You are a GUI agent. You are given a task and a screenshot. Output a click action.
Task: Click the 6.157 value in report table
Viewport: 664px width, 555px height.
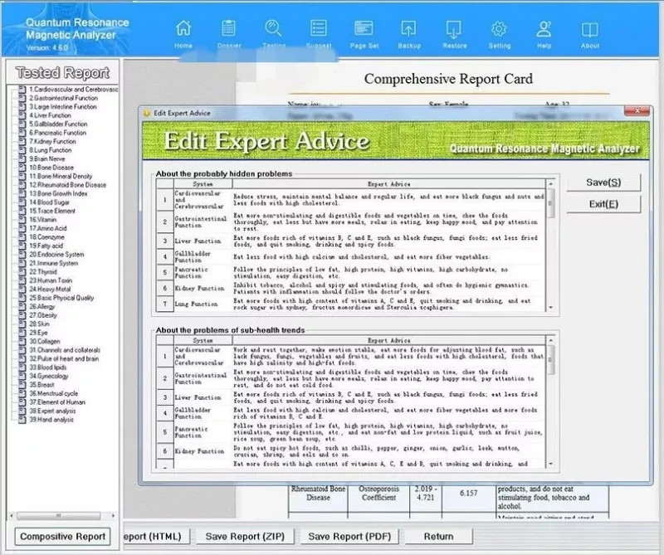click(x=468, y=493)
